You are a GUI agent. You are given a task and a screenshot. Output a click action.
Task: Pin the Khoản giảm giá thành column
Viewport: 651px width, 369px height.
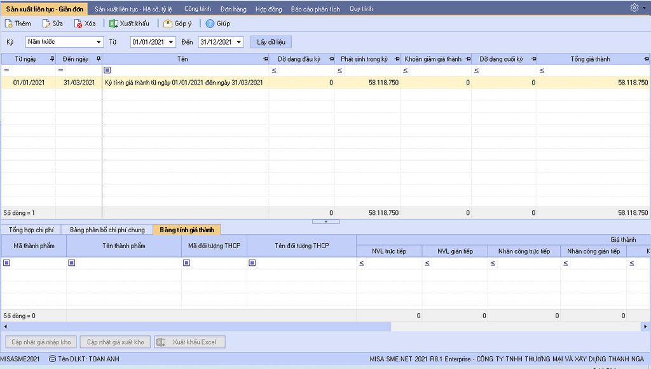tap(469, 59)
